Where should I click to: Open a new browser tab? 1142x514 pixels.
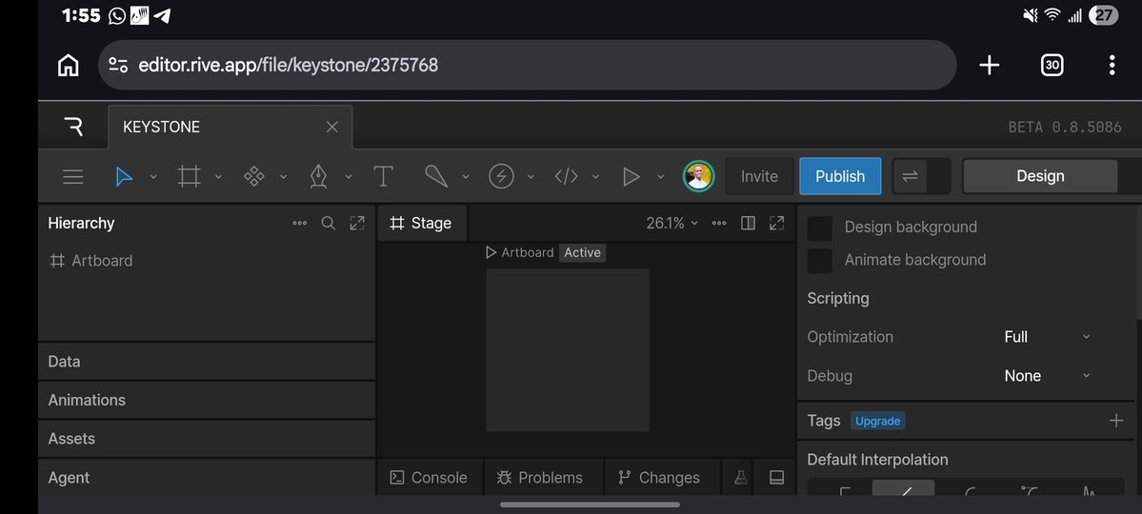point(989,65)
